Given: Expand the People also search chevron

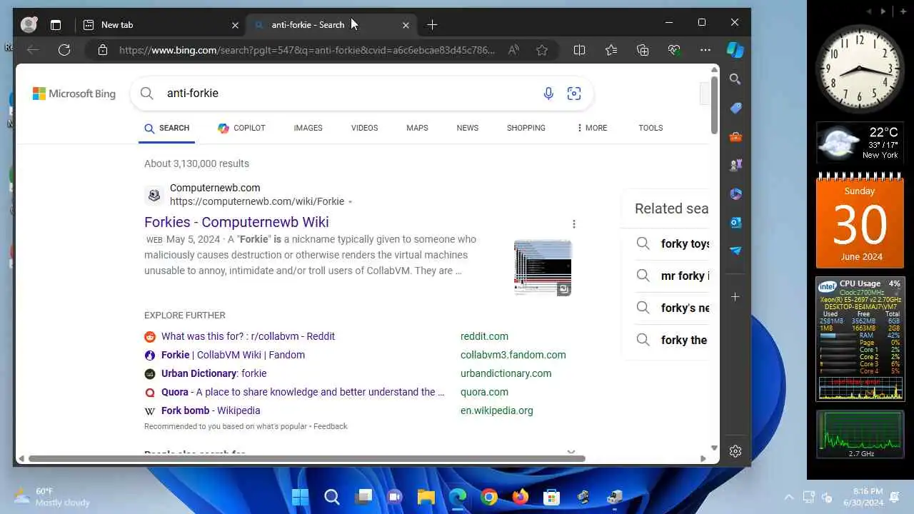Looking at the screenshot, I should click(571, 452).
